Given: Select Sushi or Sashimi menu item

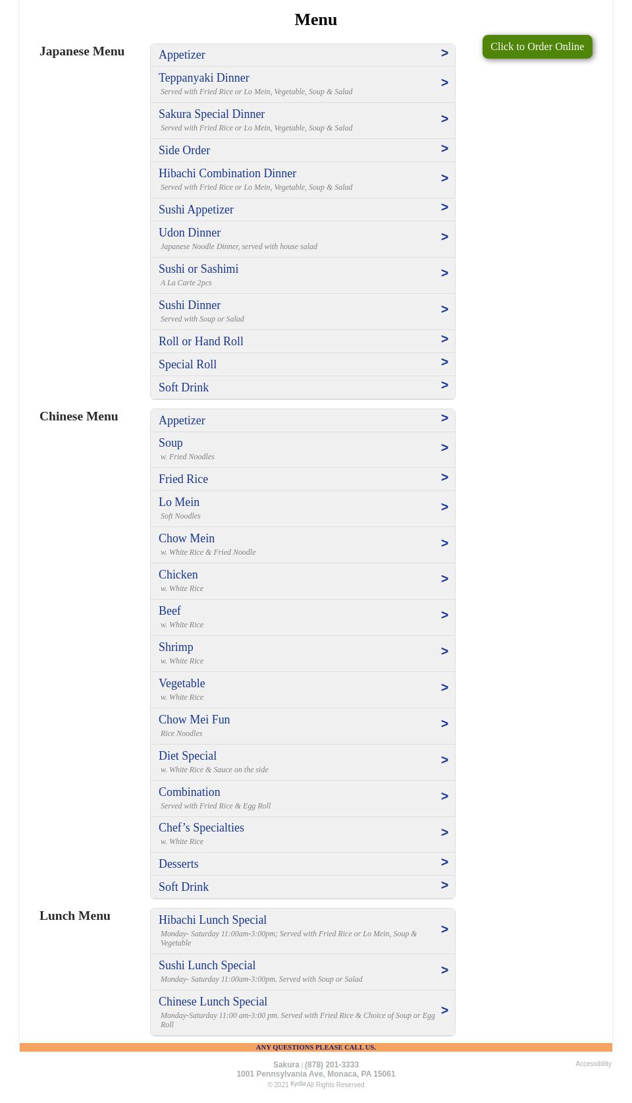Looking at the screenshot, I should (198, 269).
